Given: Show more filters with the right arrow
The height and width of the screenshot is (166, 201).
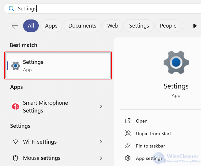Looking at the screenshot, I should (x=195, y=26).
